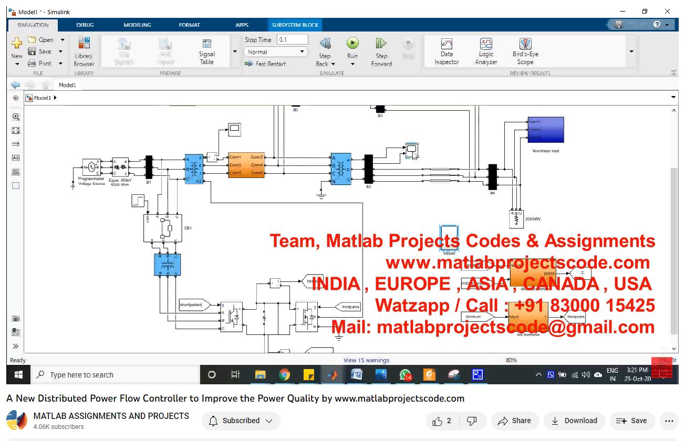
Task: Click the green Run simulation button
Action: pos(352,44)
